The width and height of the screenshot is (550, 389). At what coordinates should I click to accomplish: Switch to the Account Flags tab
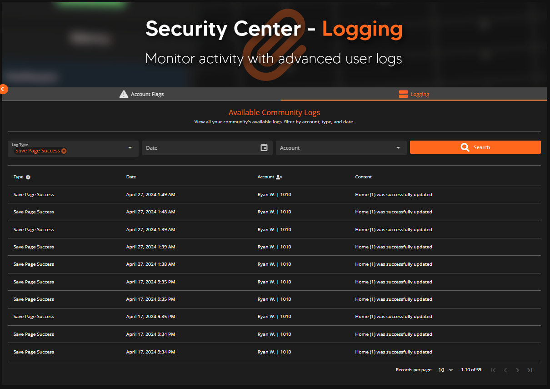point(141,94)
